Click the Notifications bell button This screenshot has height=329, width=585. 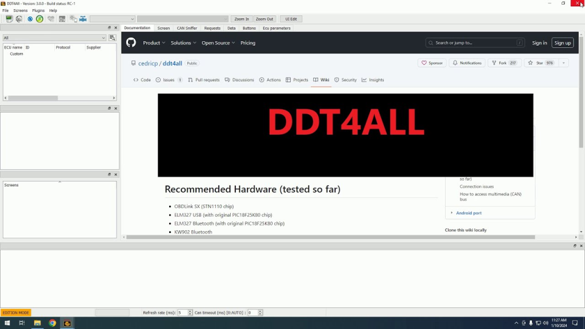(x=467, y=63)
